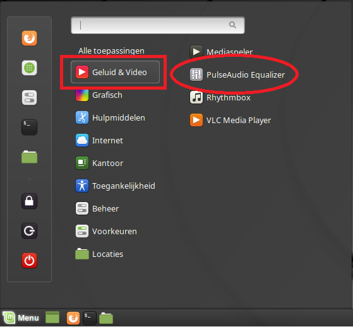
Task: Click the Geluid & Video play icon
Action: (82, 72)
